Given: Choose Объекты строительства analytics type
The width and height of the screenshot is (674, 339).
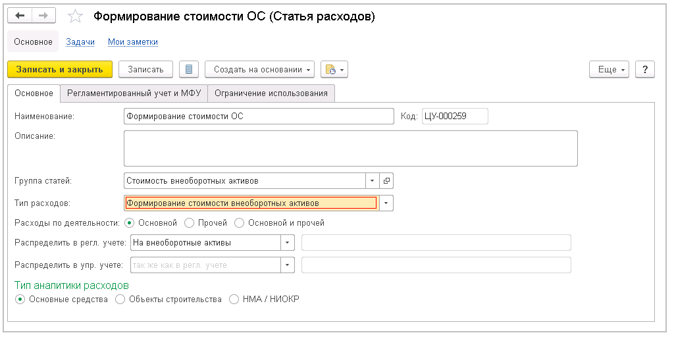Looking at the screenshot, I should [x=120, y=300].
